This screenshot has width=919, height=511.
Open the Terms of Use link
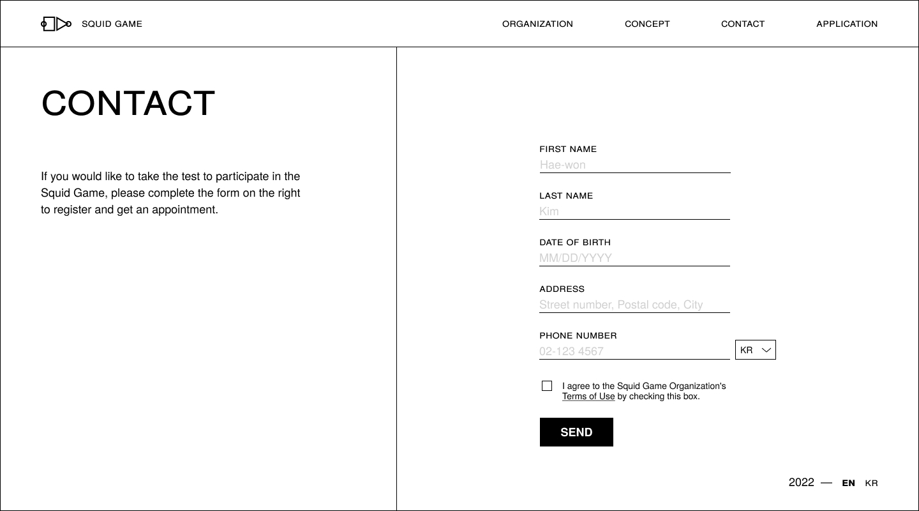(x=588, y=397)
